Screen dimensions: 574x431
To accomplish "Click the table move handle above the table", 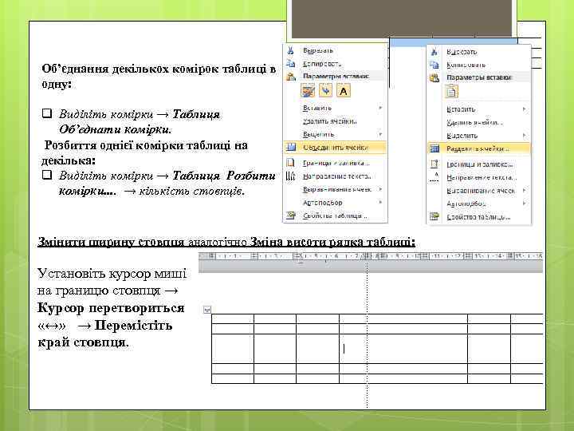I will 206,310.
